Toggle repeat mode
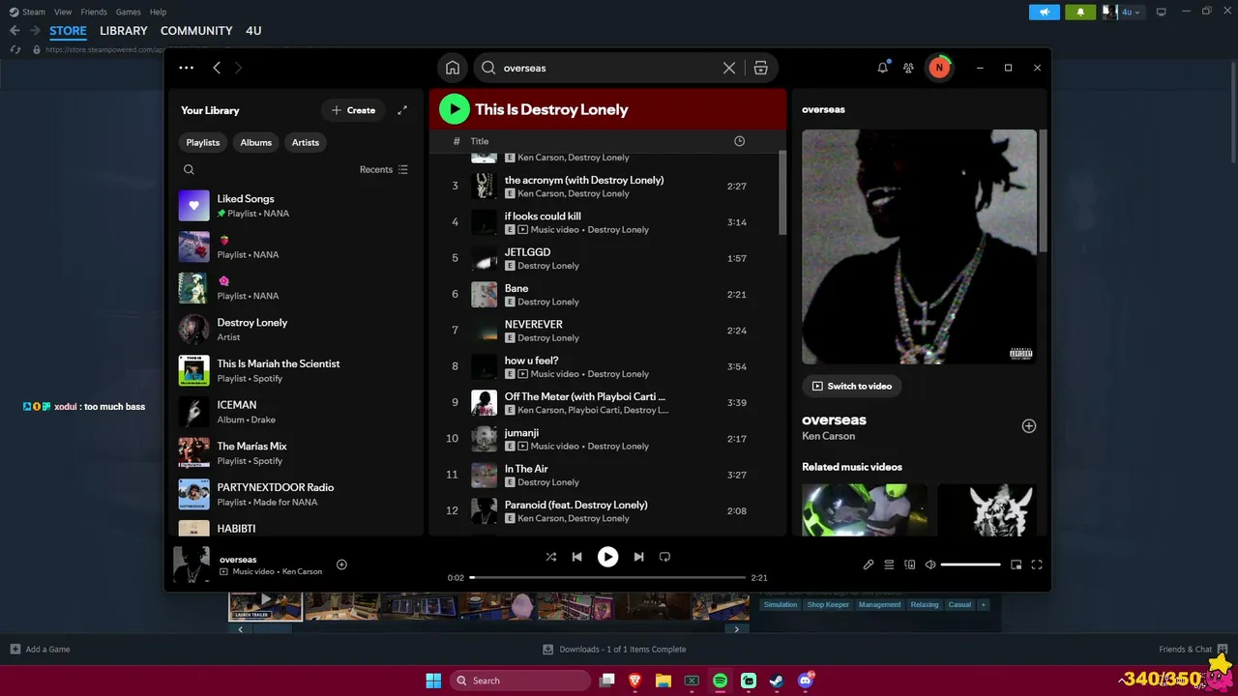 (x=664, y=557)
